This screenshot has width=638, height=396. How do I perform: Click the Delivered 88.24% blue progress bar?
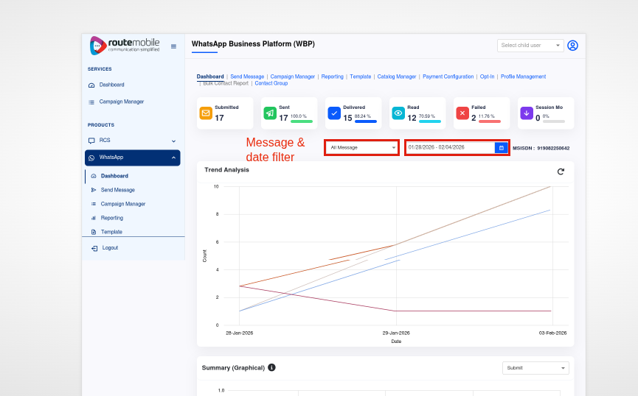(365, 121)
